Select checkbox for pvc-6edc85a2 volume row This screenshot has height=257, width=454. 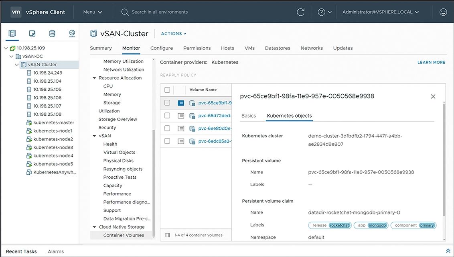point(167,141)
